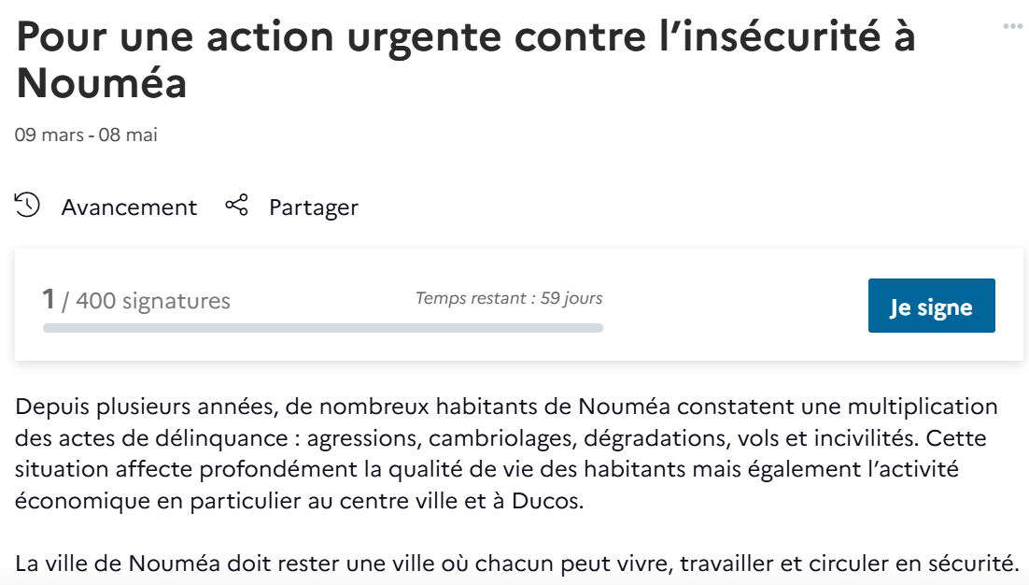Click the date range "09 mars - 08 mai"

86,135
